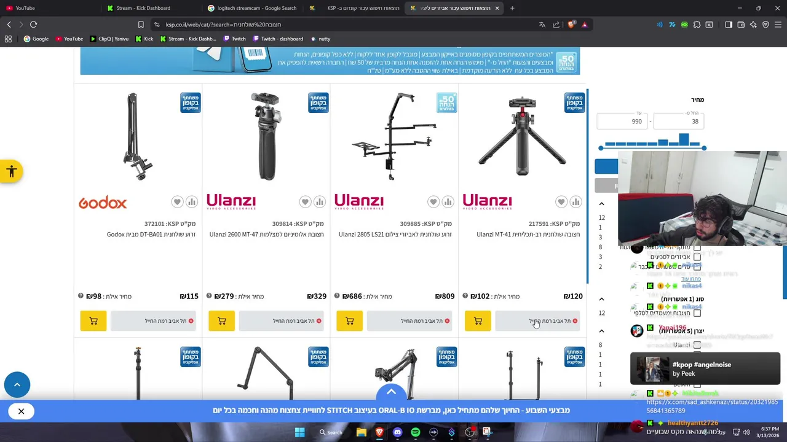Switch to Stream - Kick Dashboard tab
The width and height of the screenshot is (787, 442).
click(x=151, y=8)
